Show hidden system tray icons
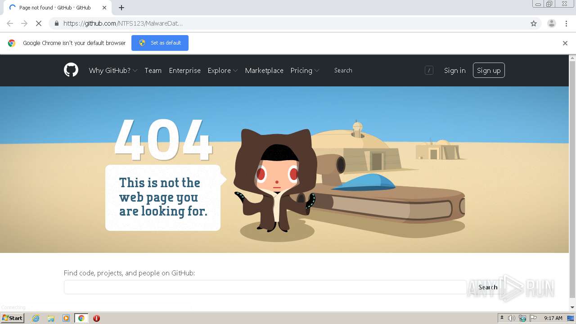The width and height of the screenshot is (576, 324). 502,318
